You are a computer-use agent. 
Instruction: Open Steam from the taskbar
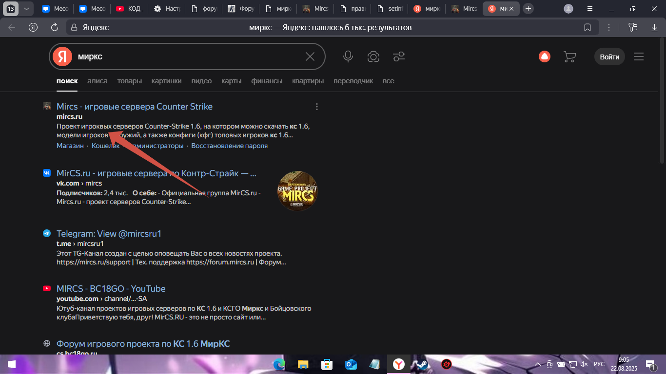[419, 364]
